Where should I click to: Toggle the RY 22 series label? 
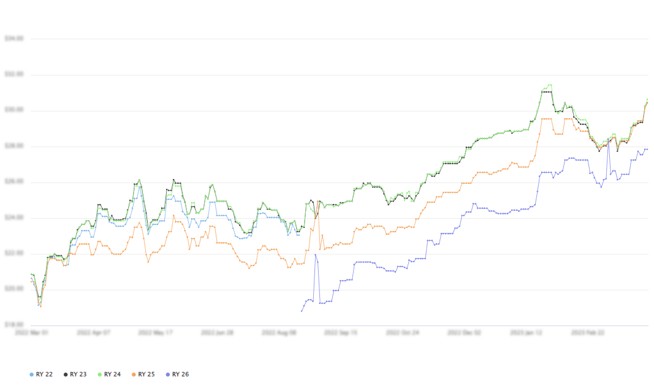[x=44, y=374]
